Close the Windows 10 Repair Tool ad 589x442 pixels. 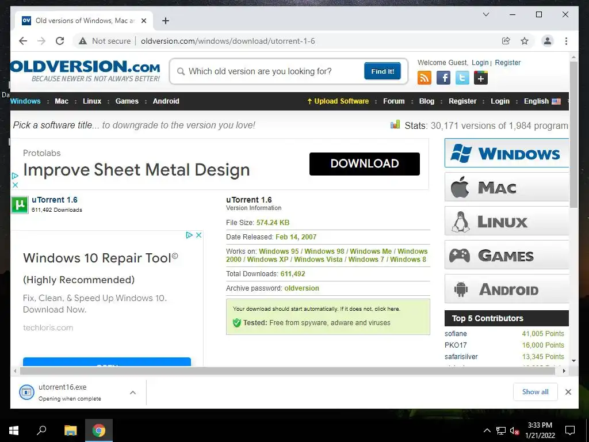pyautogui.click(x=198, y=235)
